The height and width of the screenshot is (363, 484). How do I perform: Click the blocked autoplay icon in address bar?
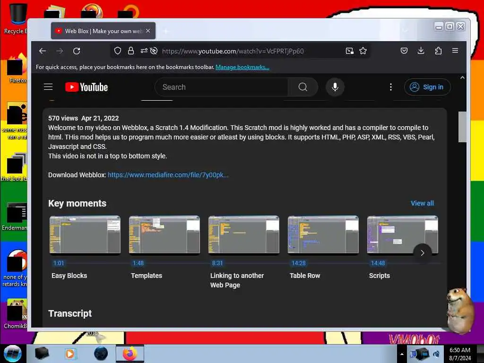(x=154, y=51)
